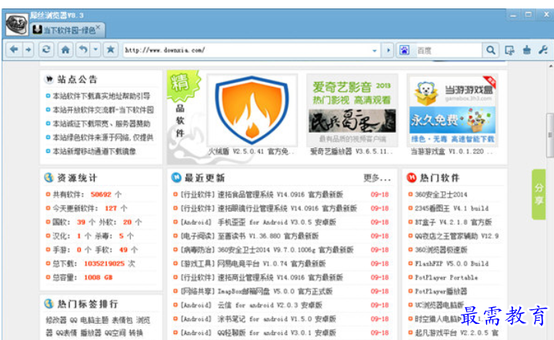Viewport: 554px width, 340px height.
Task: Open the 火绒盾 shield software thumbnail
Action: [x=252, y=111]
